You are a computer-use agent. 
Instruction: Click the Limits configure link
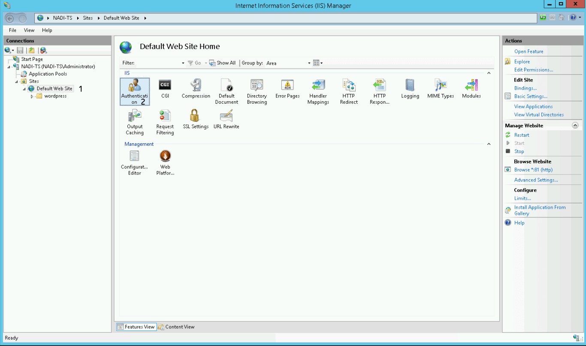[523, 199]
